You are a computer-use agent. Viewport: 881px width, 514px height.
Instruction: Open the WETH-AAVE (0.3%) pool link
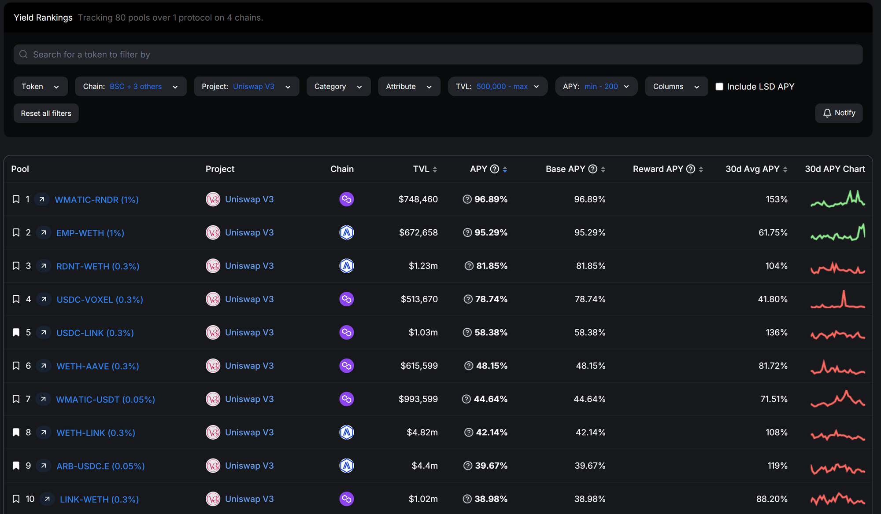98,366
